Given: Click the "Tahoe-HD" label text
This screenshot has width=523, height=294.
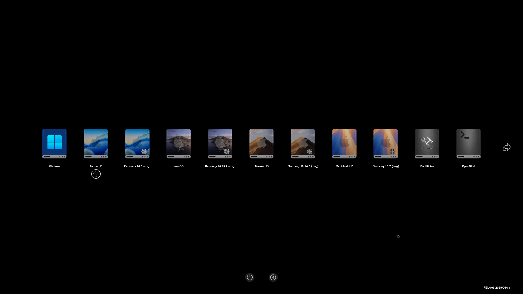Looking at the screenshot, I should (x=96, y=166).
